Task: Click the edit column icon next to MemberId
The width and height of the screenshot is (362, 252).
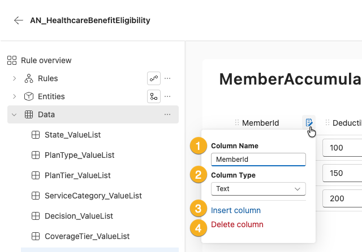Action: pos(309,123)
